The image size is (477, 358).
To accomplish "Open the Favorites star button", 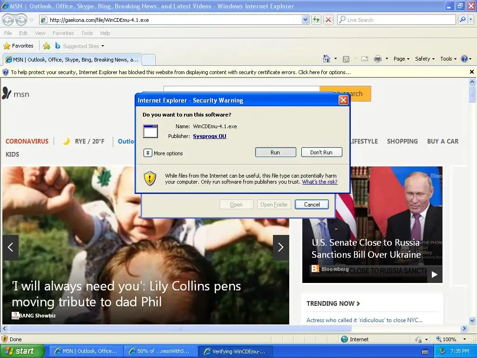I will 18,46.
